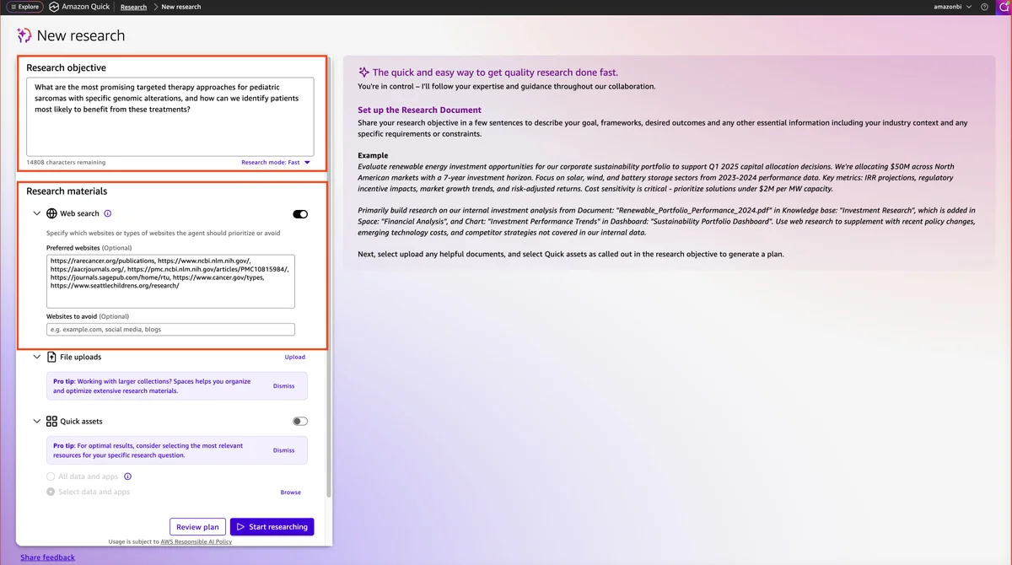Click the Websites to avoid input field
This screenshot has width=1012, height=565.
170,330
